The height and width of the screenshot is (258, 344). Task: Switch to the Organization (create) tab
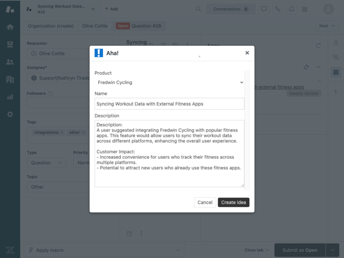pyautogui.click(x=51, y=26)
